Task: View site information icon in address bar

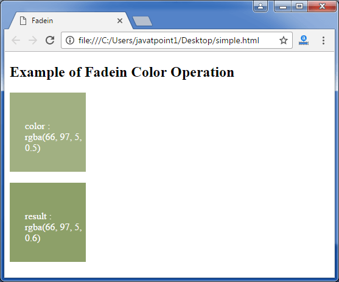Action: tap(70, 40)
